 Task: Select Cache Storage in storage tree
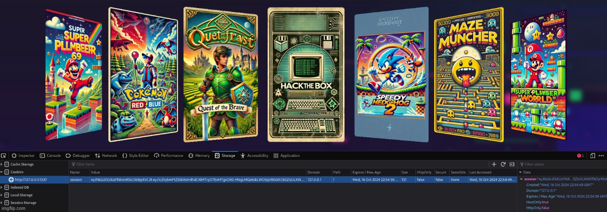click(x=22, y=165)
